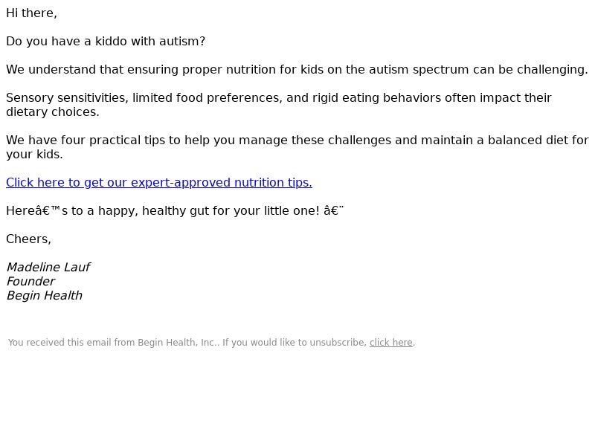Screen dimensions: 595x446
Task: Click the "Sensory sensitivities" paragraph first line
Action: (278, 98)
